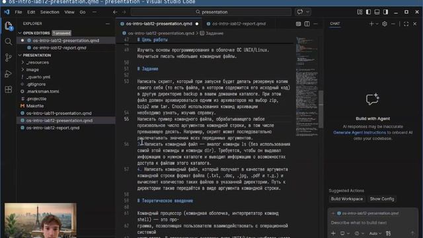Click the editor vertical scrollbar

click(x=321, y=109)
